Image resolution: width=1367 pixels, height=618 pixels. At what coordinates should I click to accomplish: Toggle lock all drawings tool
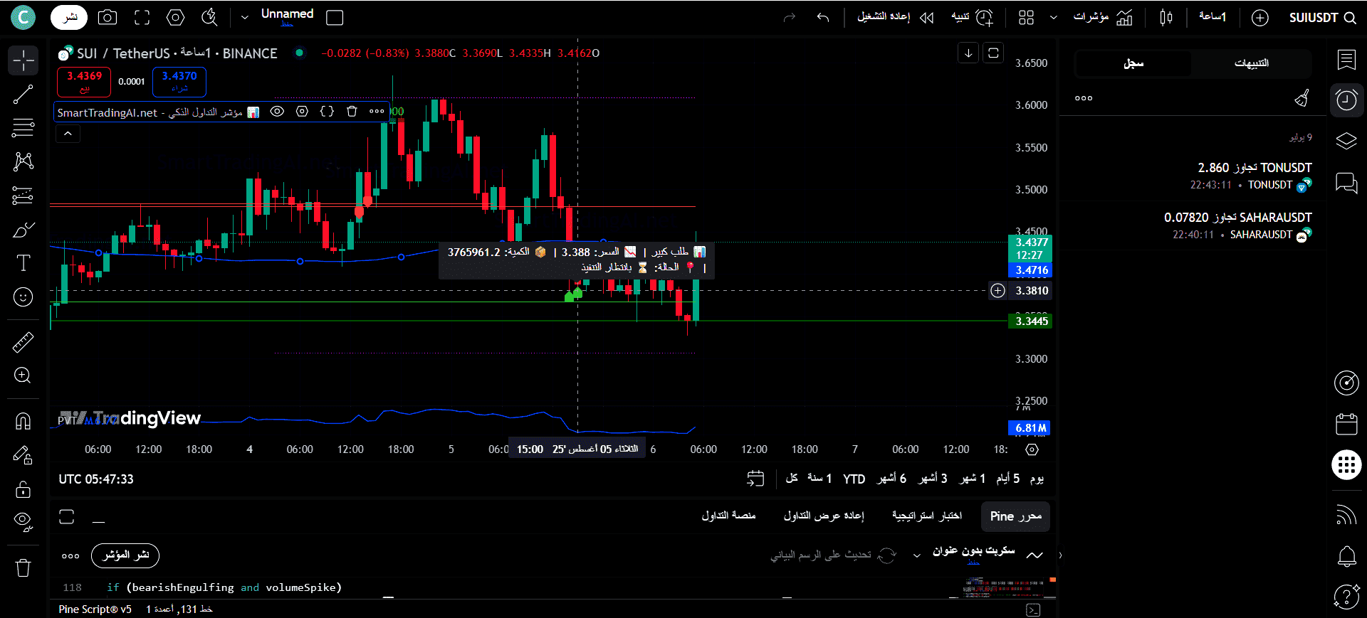point(23,489)
